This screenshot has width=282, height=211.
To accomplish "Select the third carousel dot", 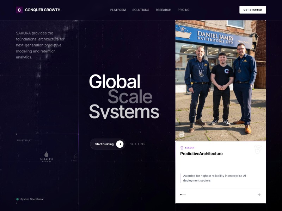I will click(x=185, y=194).
